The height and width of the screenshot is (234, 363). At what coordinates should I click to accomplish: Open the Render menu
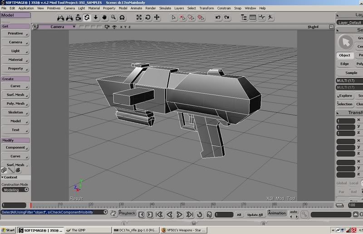151,8
